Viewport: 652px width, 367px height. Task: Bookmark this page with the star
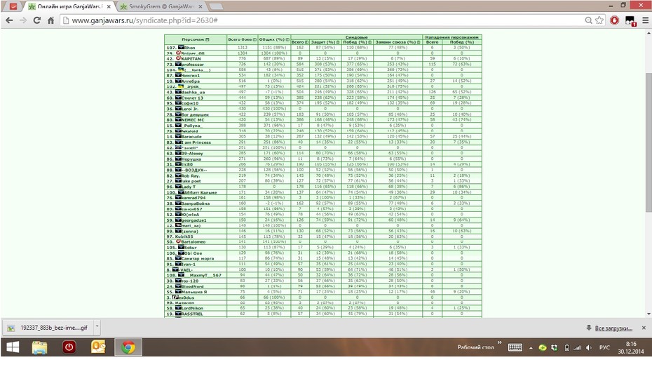coord(599,20)
